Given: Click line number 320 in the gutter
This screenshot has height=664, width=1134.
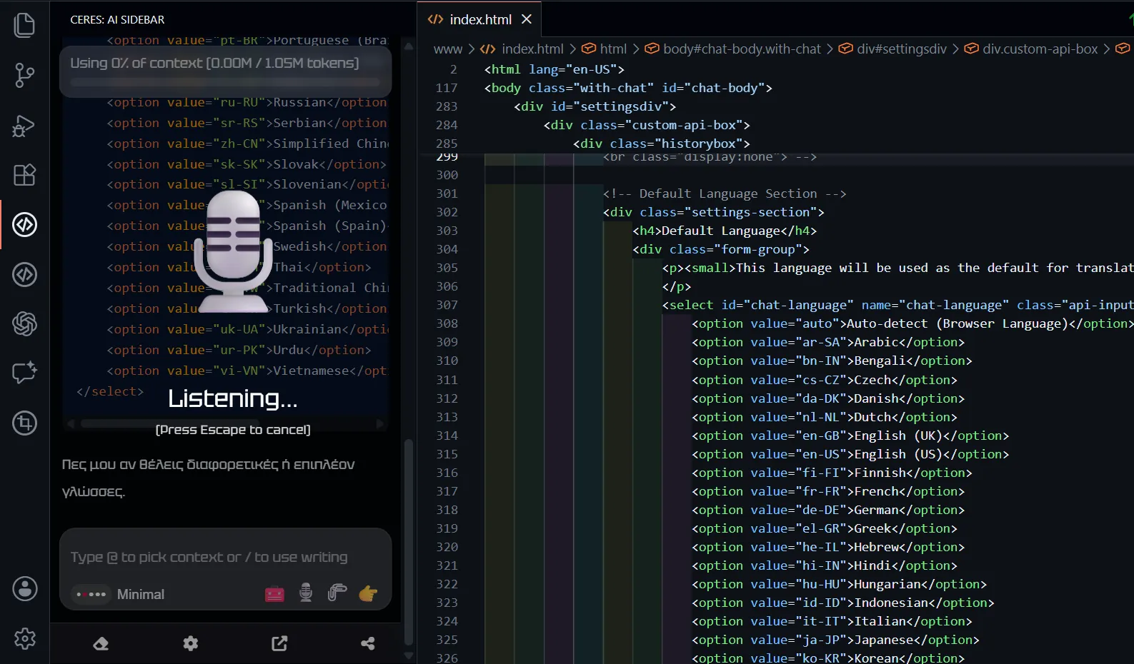Looking at the screenshot, I should coord(447,547).
